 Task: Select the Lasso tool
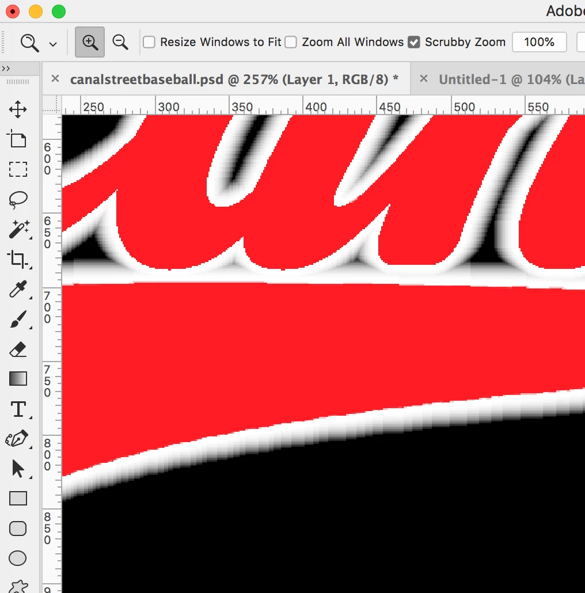(x=18, y=200)
